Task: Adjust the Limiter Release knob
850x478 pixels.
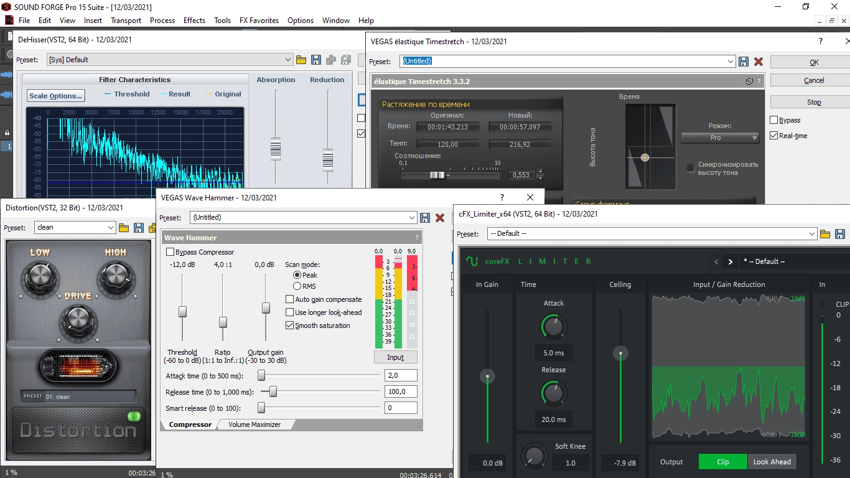Action: tap(553, 393)
